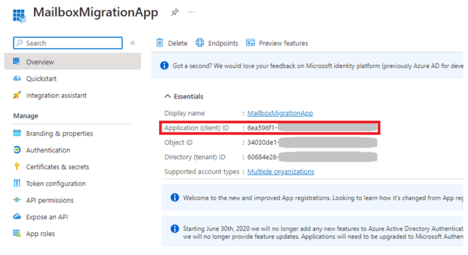Click the June 30th notice info icon
Image resolution: width=468 pixels, height=255 pixels.
[175, 229]
